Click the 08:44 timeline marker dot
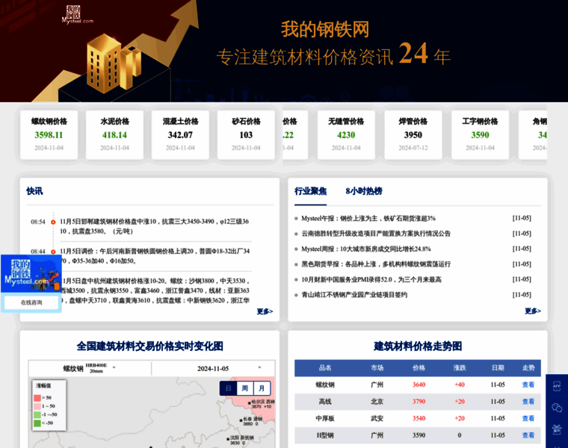 click(53, 252)
